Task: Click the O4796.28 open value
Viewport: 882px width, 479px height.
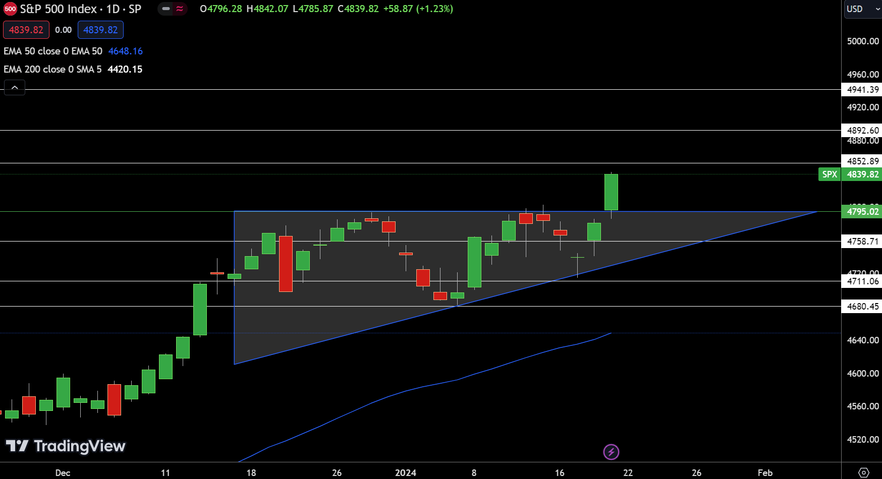Action: (221, 9)
